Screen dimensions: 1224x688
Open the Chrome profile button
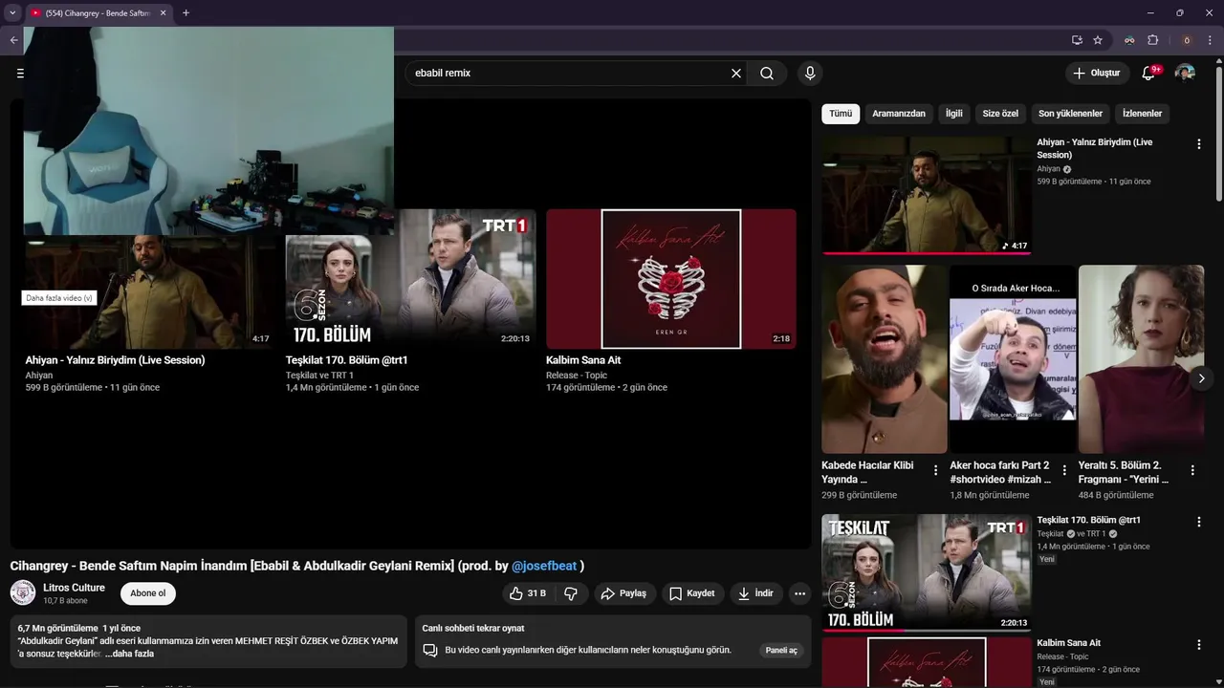click(x=1187, y=40)
